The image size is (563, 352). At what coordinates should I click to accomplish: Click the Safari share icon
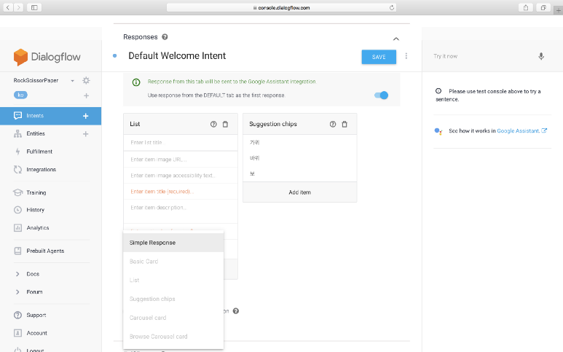click(525, 7)
